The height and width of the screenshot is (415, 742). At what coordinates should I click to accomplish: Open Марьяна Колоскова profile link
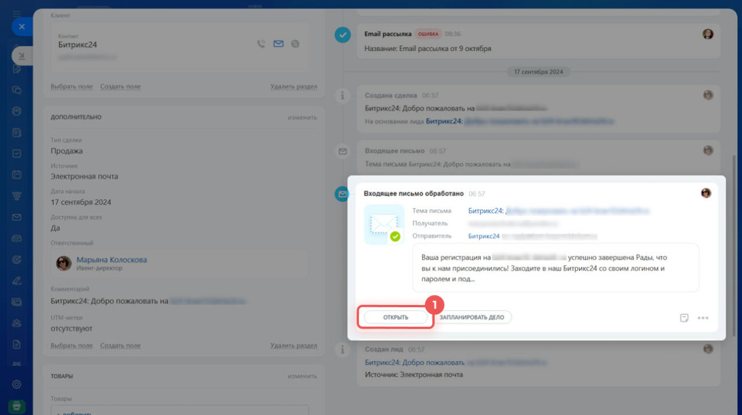[x=112, y=260]
